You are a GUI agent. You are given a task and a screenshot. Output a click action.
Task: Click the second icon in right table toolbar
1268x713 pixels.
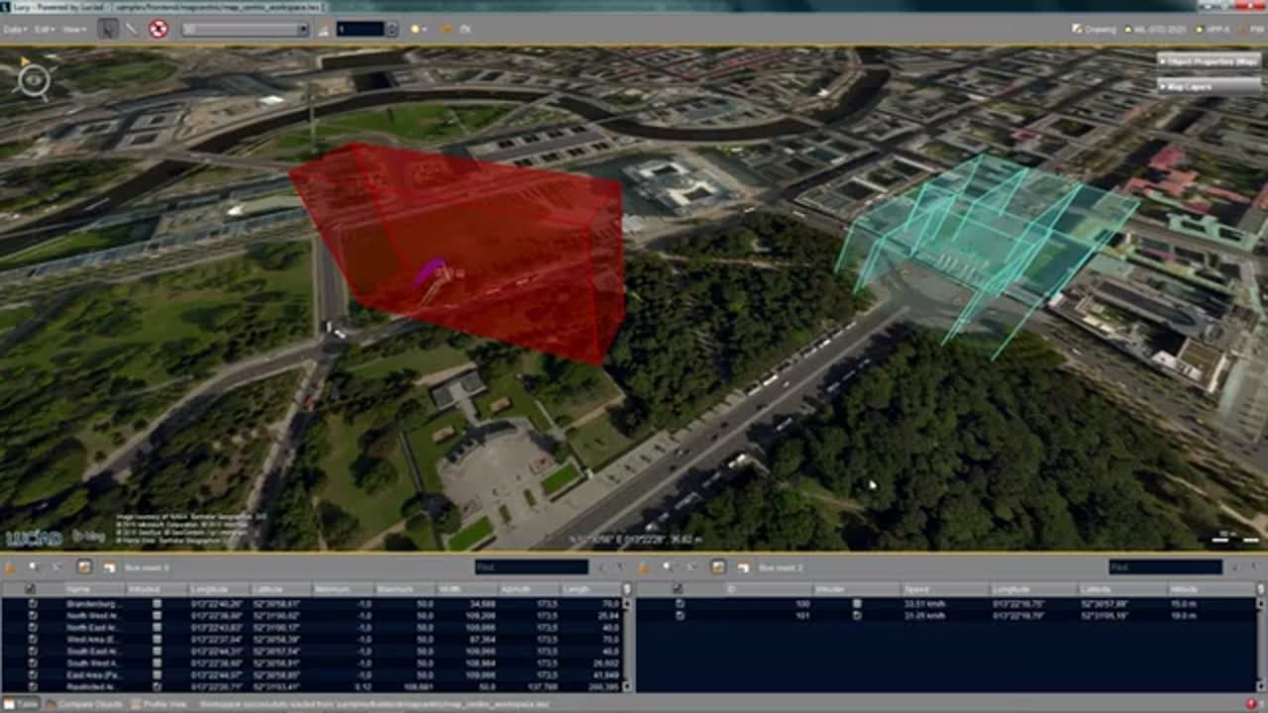coord(669,567)
